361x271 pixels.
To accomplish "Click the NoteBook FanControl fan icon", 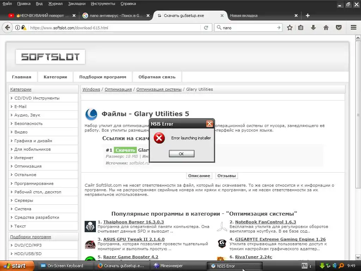I will click(x=222, y=226).
